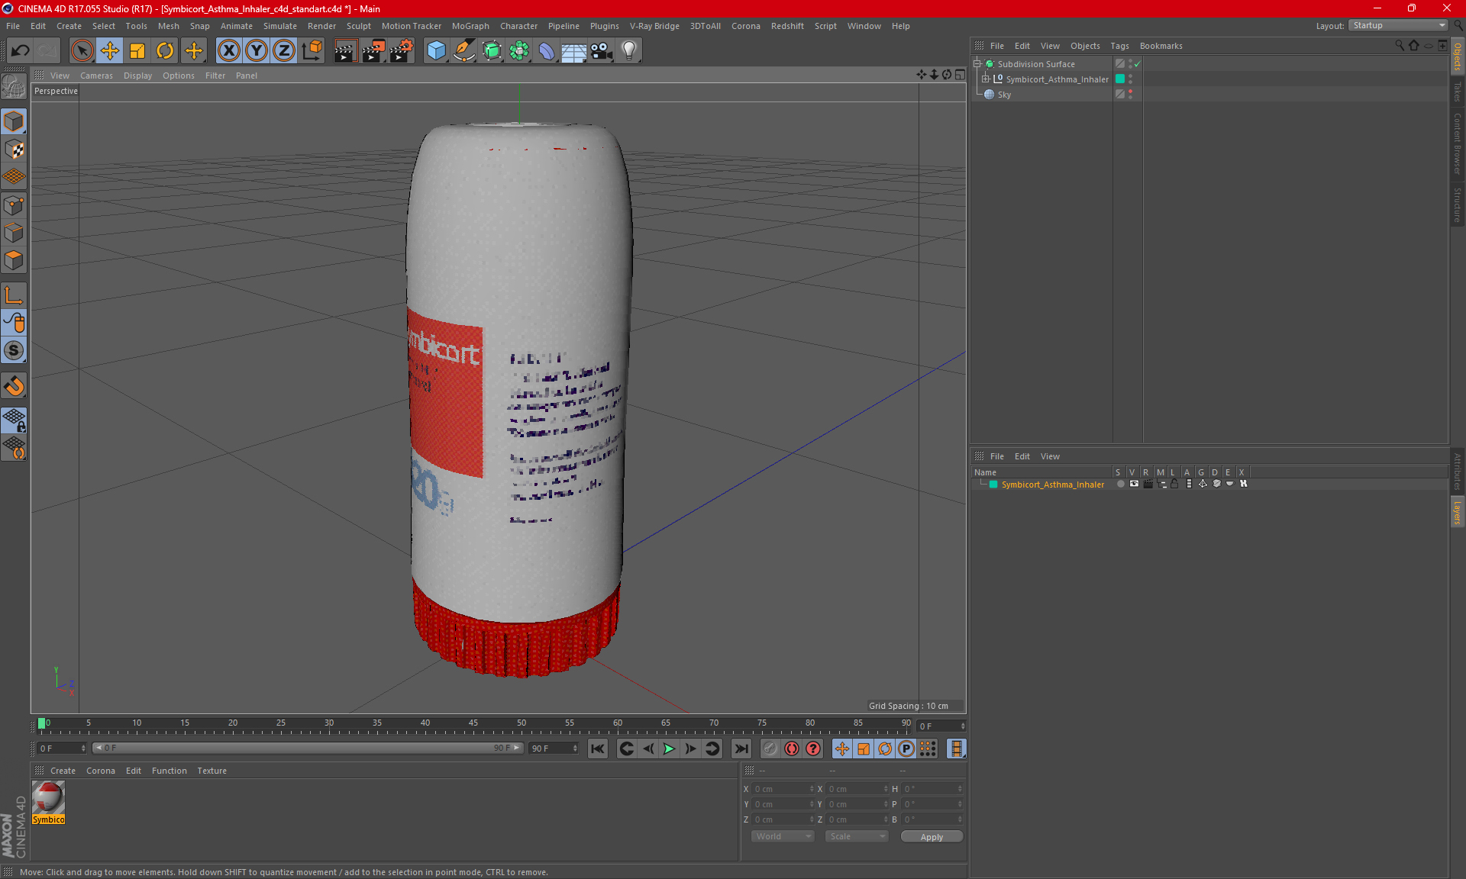Image resolution: width=1466 pixels, height=879 pixels.
Task: Add a Floor environment object
Action: coord(574,51)
